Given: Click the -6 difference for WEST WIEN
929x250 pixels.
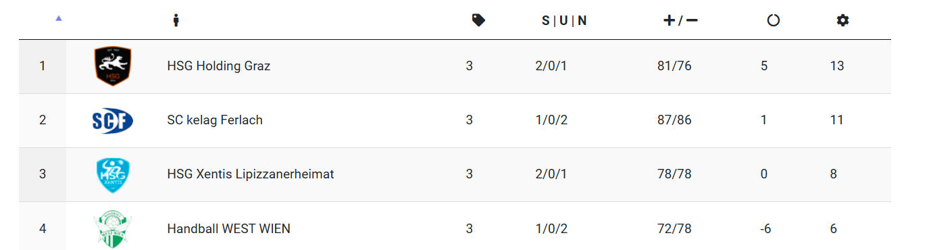Looking at the screenshot, I should 765,228.
